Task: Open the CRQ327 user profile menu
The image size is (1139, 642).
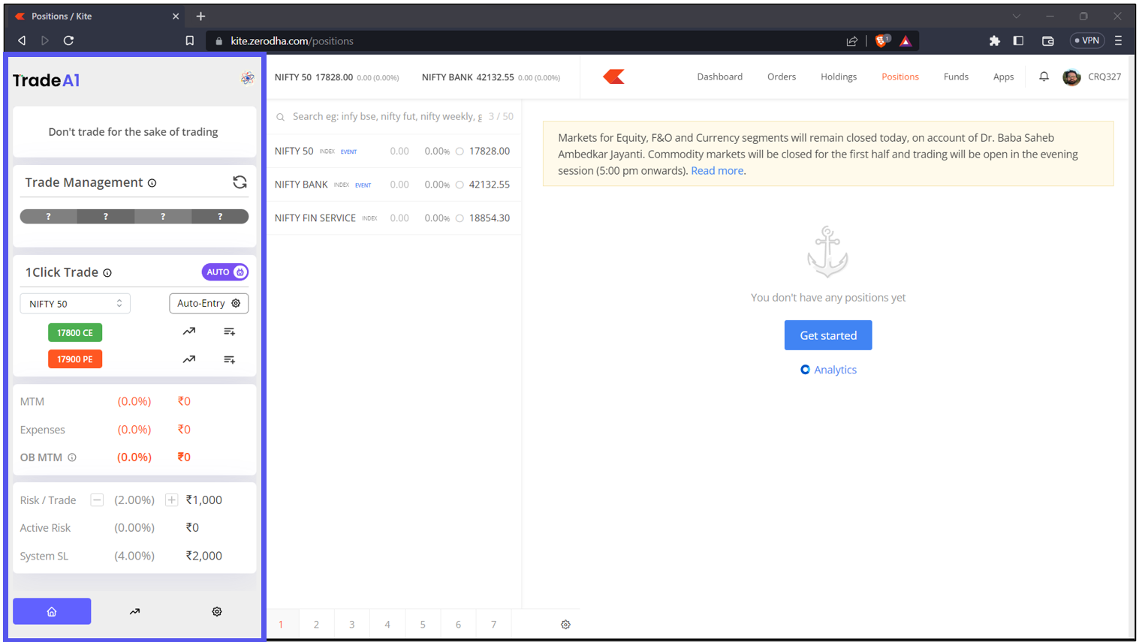Action: [x=1092, y=76]
